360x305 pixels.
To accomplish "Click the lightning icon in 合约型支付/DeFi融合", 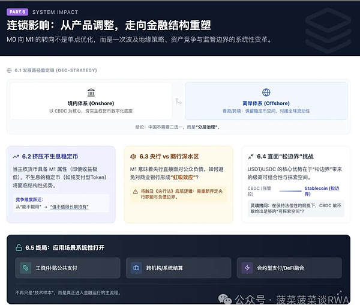I will coord(247,268).
